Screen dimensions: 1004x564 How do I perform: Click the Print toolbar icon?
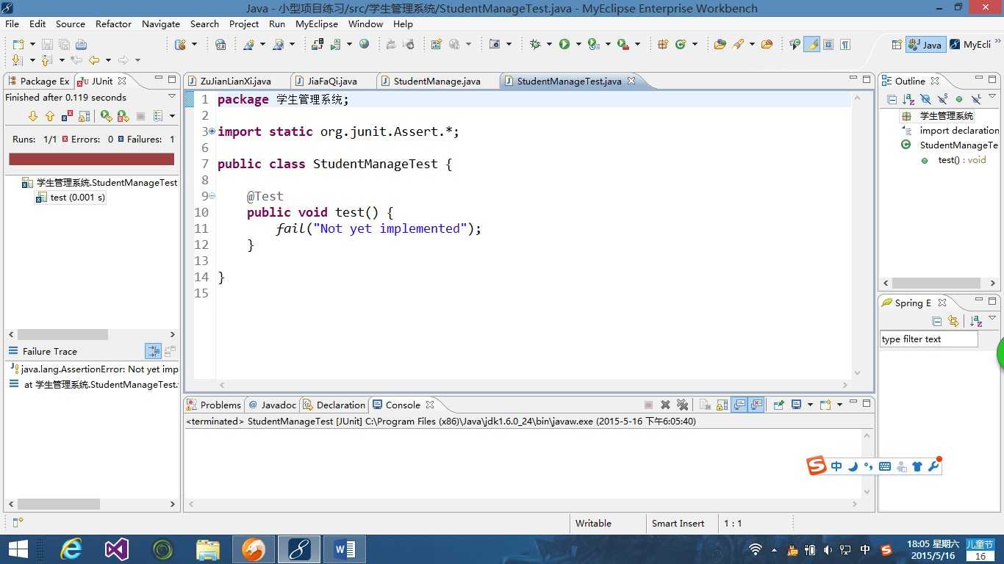(81, 44)
